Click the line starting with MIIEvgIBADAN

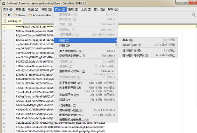coord(35,31)
